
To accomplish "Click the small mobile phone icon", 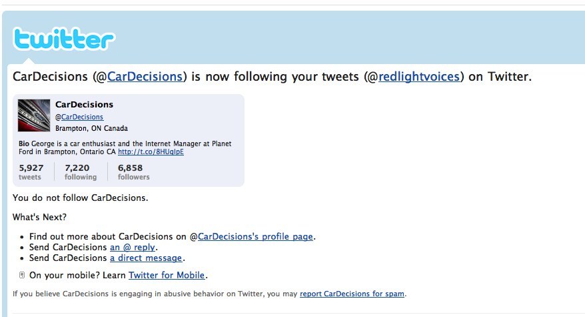I will pyautogui.click(x=22, y=274).
